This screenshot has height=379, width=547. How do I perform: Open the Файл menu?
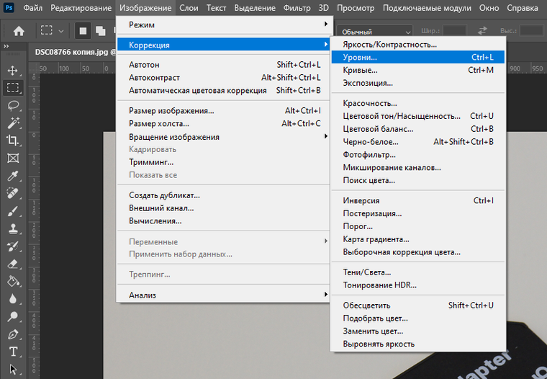(x=33, y=8)
